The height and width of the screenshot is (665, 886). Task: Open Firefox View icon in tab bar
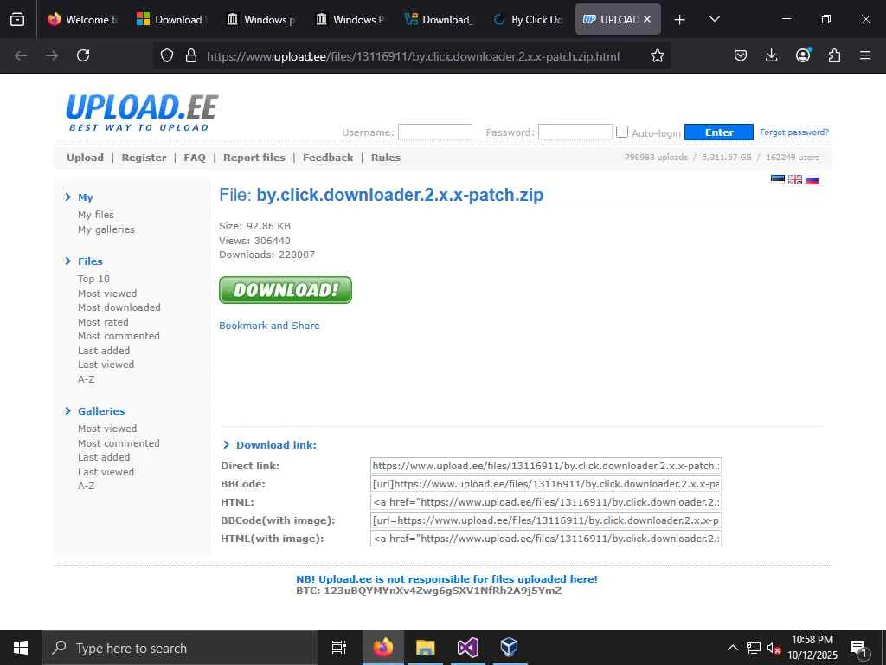click(17, 19)
